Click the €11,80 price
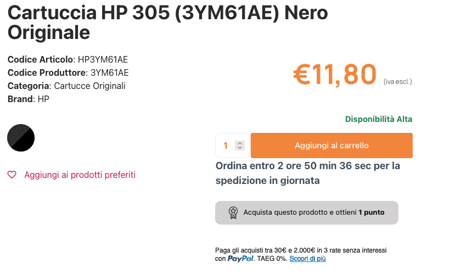The height and width of the screenshot is (274, 450). pyautogui.click(x=335, y=75)
